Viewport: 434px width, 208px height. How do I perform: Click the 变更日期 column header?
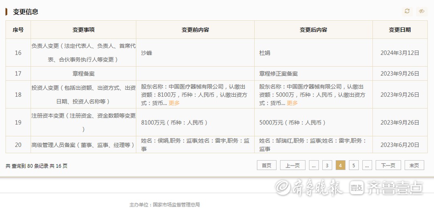point(400,30)
